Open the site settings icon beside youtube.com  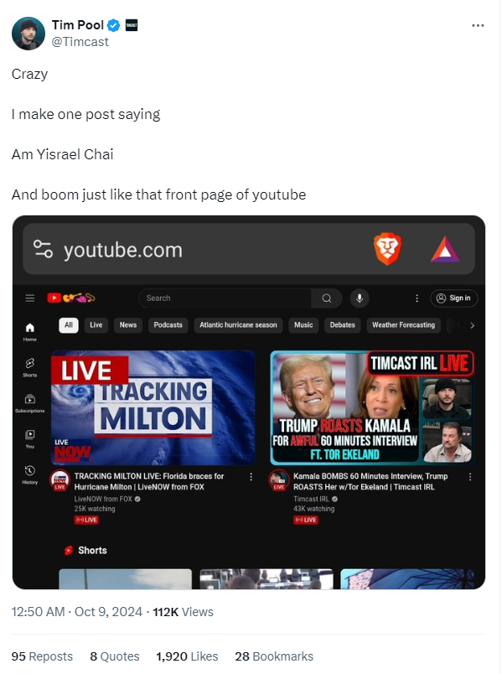pos(43,249)
